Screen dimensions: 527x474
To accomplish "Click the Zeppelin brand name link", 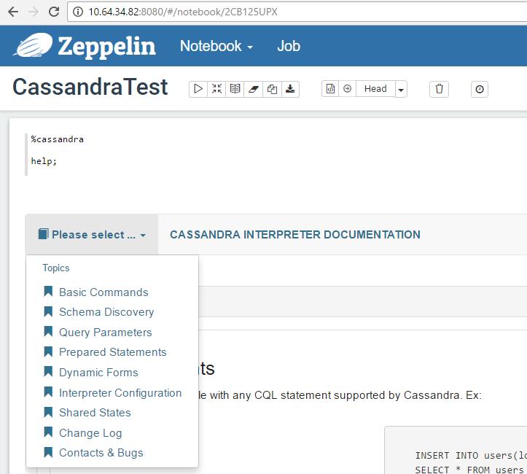I will click(106, 47).
